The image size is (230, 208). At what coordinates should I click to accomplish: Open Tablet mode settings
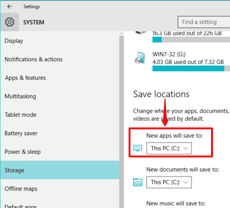coord(60,115)
